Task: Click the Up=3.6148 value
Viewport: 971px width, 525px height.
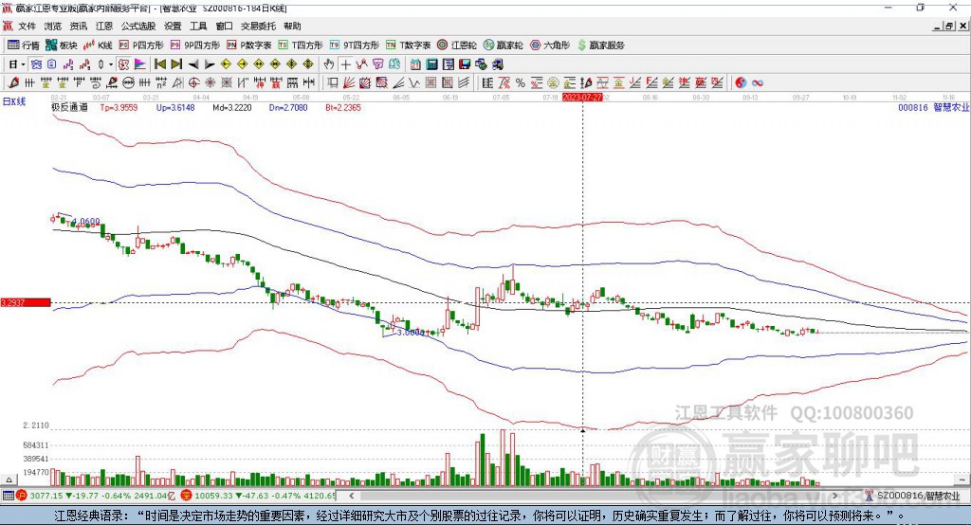Action: pyautogui.click(x=175, y=107)
